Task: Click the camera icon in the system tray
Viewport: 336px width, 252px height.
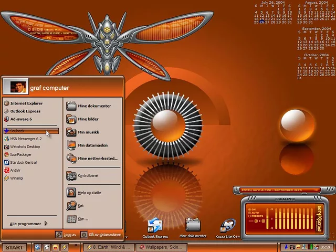Action: (292, 247)
